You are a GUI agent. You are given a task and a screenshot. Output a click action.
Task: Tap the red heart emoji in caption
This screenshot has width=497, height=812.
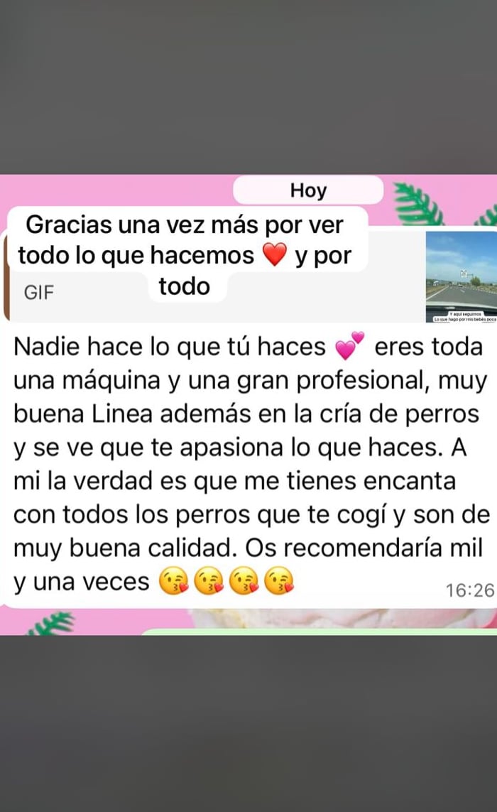274,254
